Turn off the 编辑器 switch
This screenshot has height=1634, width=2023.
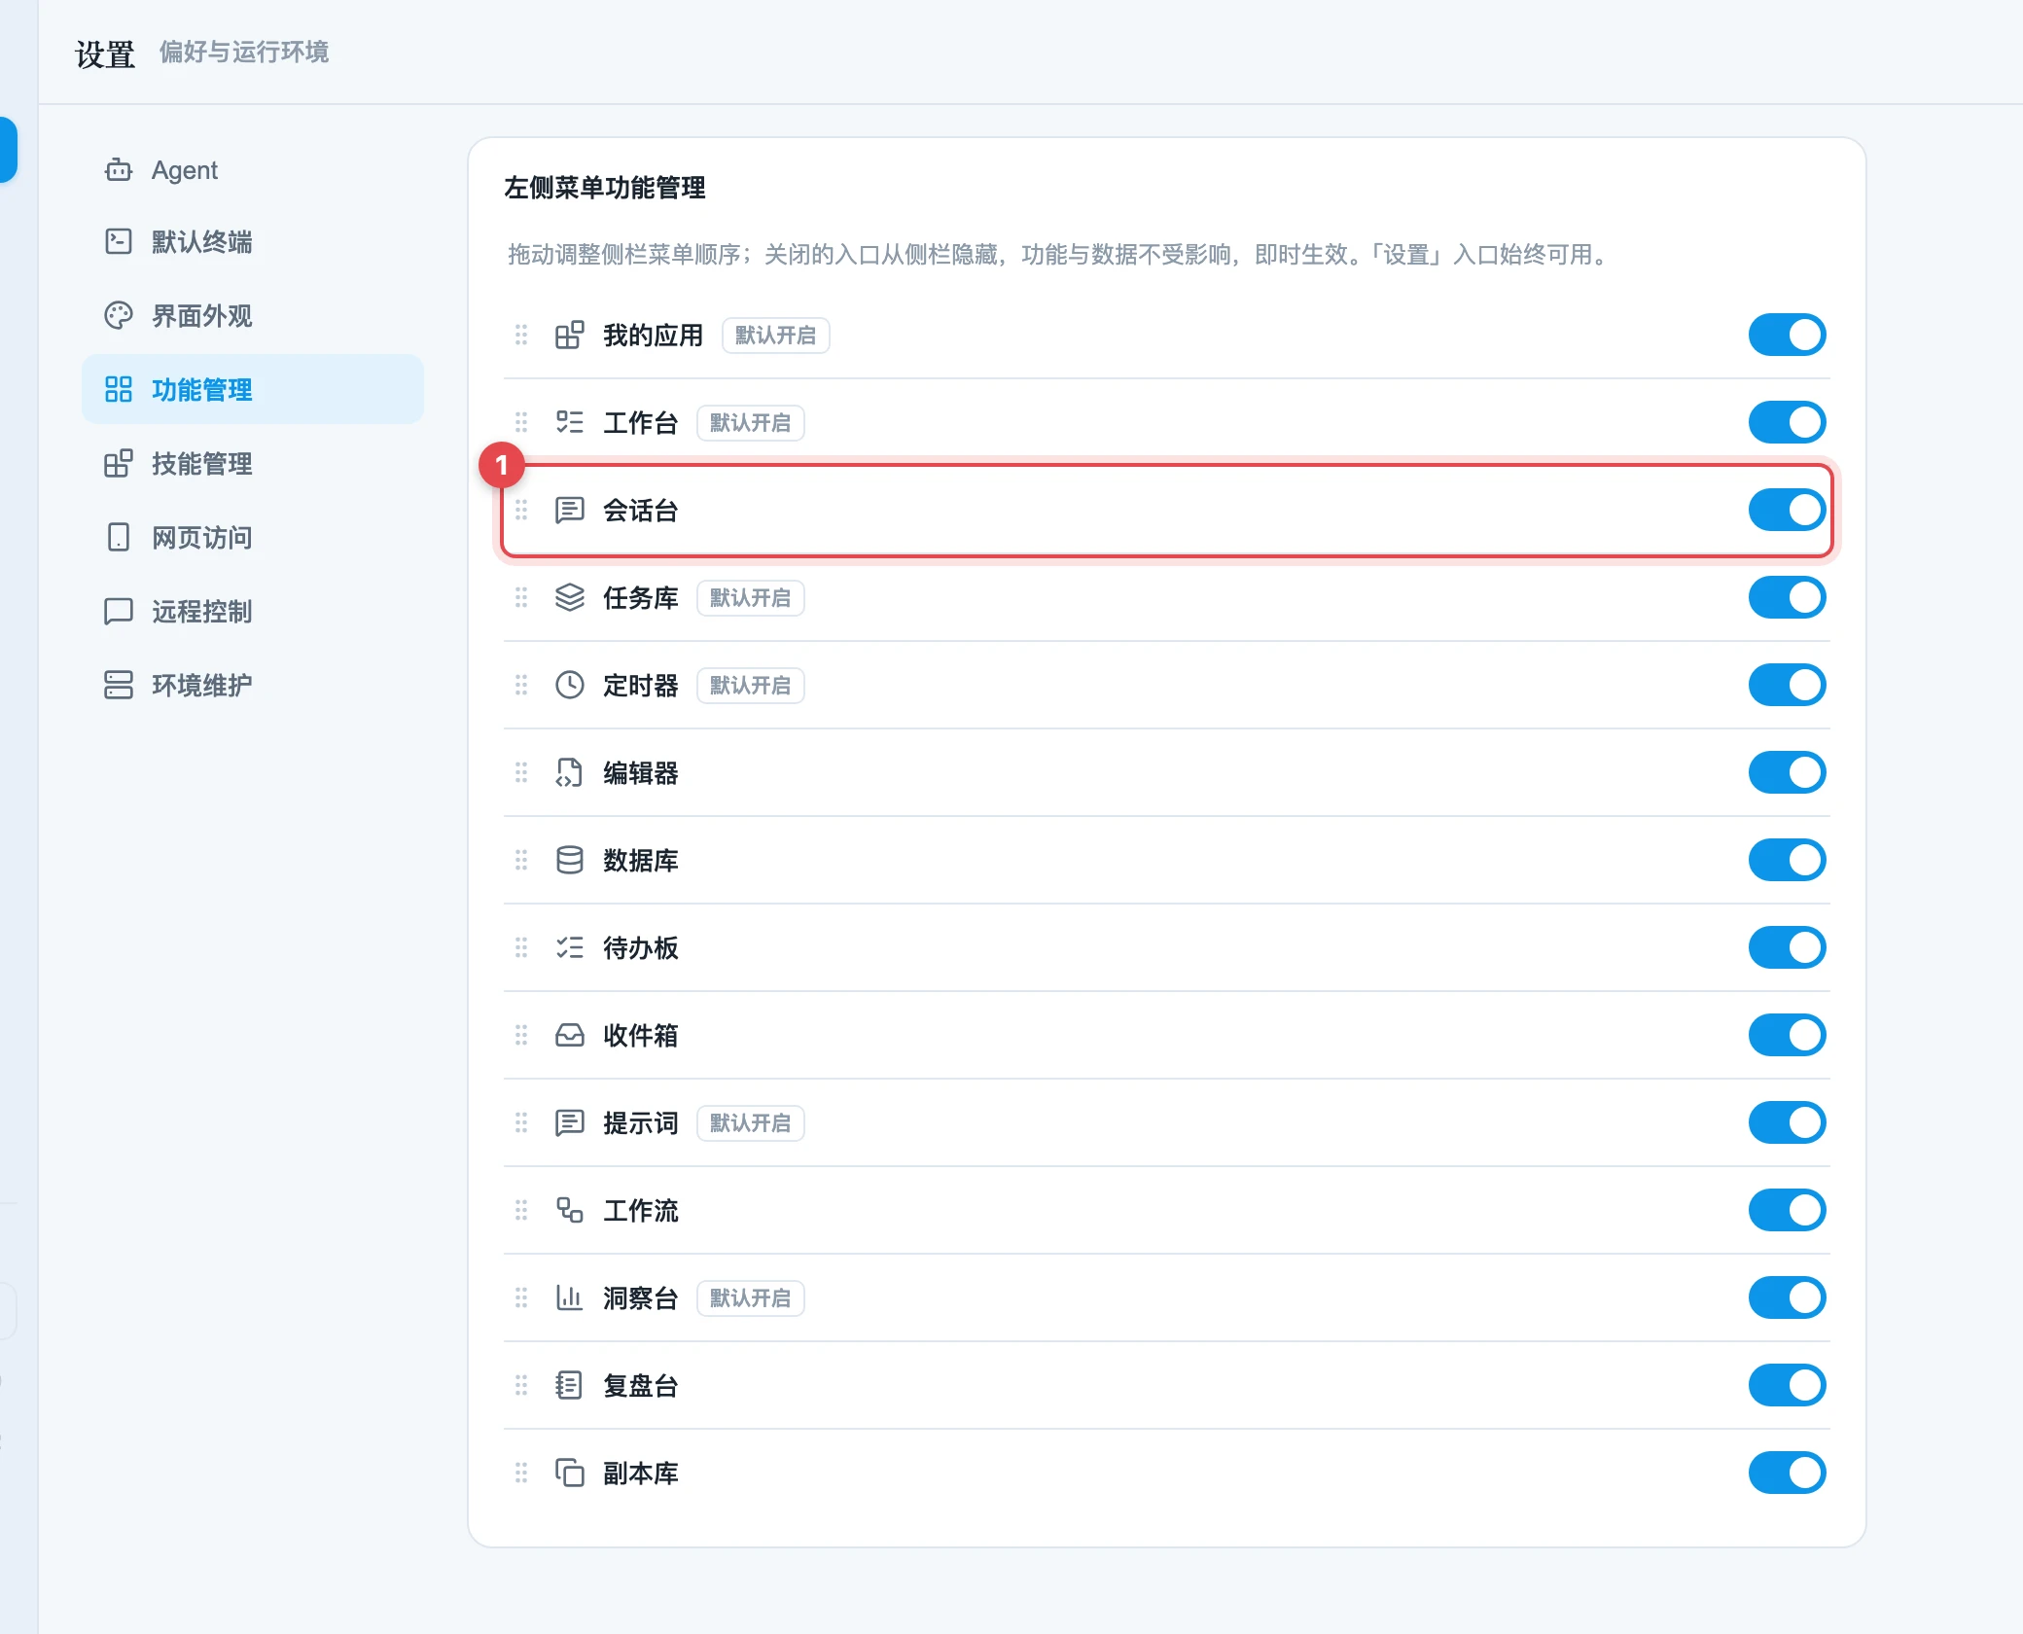pyautogui.click(x=1787, y=773)
